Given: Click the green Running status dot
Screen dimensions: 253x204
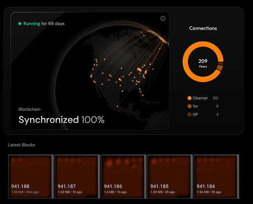Looking at the screenshot, I should tap(20, 24).
